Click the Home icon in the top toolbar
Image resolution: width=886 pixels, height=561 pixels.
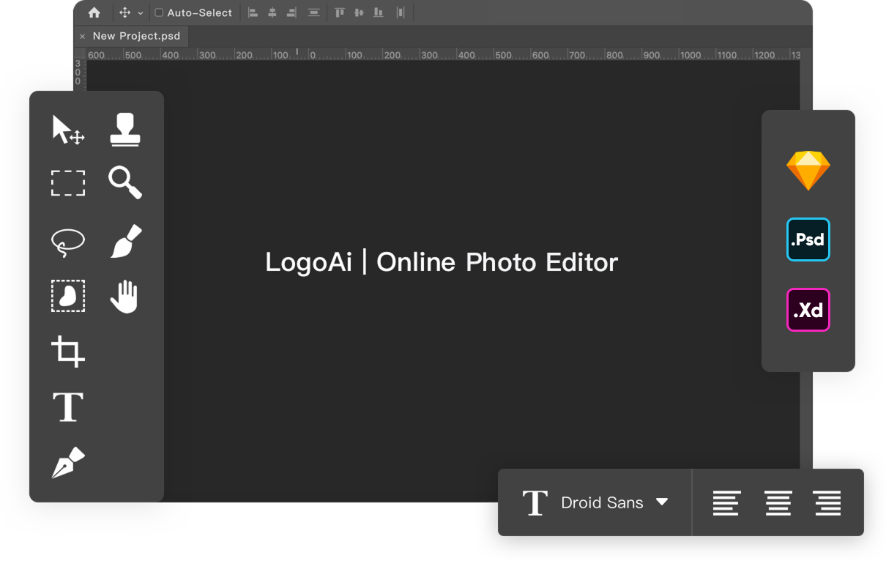(x=94, y=12)
